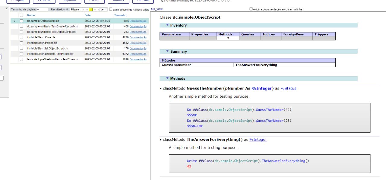The width and height of the screenshot is (386, 180).
Task: Collapse the left sidebar with double-chevron icon
Action: [7, 8]
